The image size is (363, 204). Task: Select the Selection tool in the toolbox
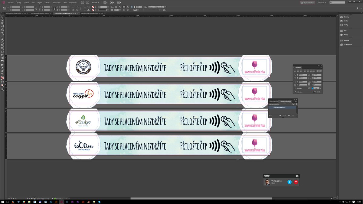[2, 17]
